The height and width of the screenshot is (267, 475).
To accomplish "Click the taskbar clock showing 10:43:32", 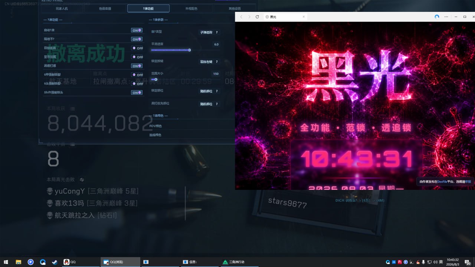I will [453, 262].
